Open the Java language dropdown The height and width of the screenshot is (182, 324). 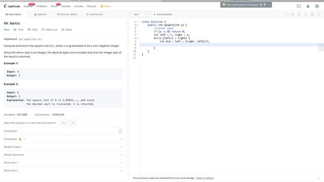pyautogui.click(x=140, y=15)
